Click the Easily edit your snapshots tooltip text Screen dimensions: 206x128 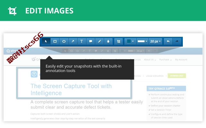tap(84, 68)
